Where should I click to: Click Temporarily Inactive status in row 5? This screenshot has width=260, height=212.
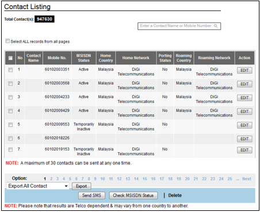pyautogui.click(x=84, y=126)
